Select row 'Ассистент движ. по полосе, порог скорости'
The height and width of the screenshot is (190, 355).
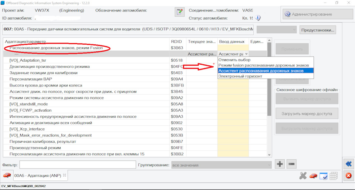[135, 92]
